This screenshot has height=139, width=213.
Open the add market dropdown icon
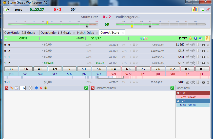pyautogui.click(x=6, y=10)
